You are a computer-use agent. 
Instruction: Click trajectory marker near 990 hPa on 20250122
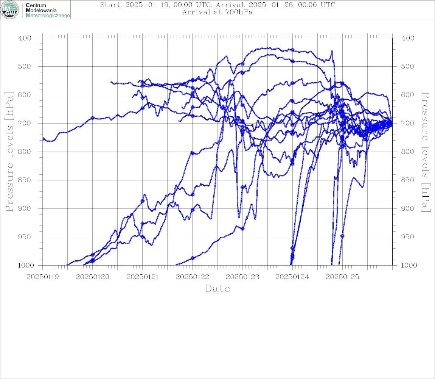(x=193, y=258)
